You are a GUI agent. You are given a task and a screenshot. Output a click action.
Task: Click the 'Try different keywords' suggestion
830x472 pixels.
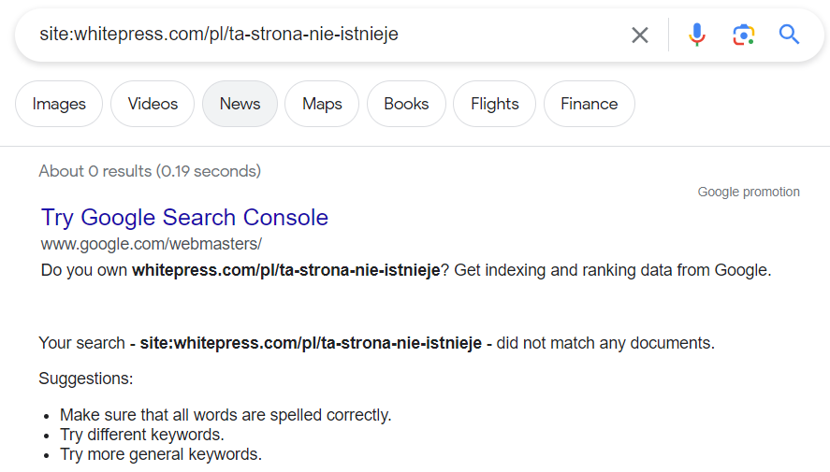(x=142, y=435)
